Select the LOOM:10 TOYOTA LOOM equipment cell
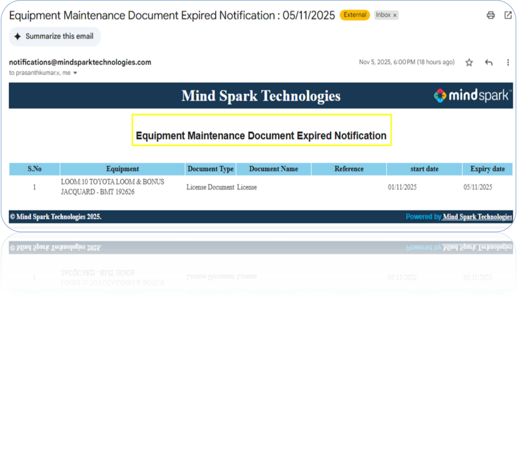Screen dimensions: 517x465 tap(112, 187)
